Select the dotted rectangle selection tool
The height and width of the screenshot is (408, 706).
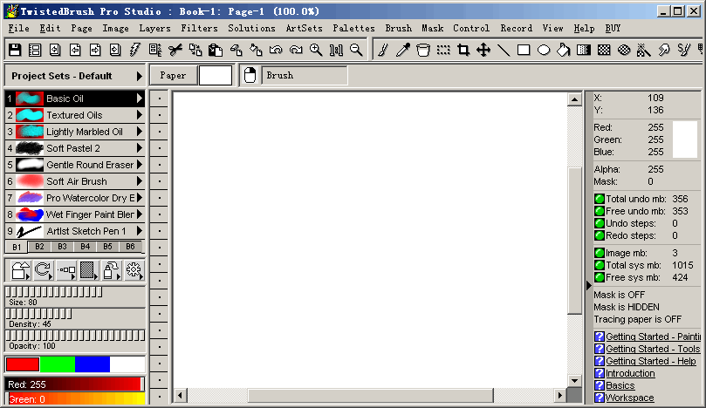tap(443, 50)
